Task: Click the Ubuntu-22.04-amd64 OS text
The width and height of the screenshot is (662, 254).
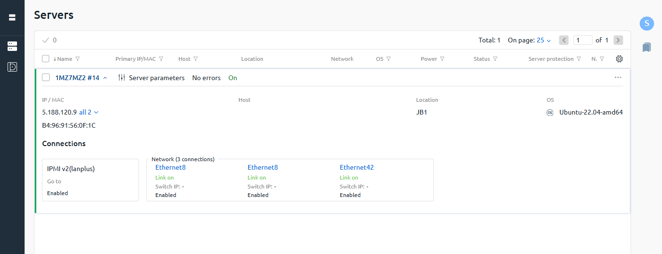Action: [x=591, y=112]
